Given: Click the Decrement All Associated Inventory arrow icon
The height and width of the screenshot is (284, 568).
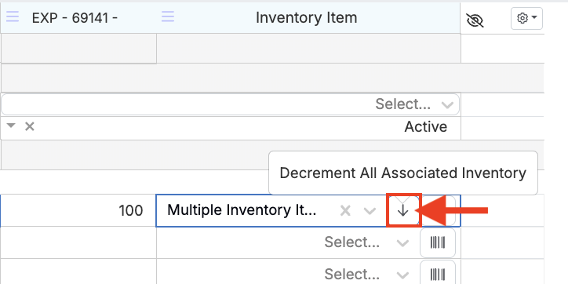Looking at the screenshot, I should pos(402,210).
